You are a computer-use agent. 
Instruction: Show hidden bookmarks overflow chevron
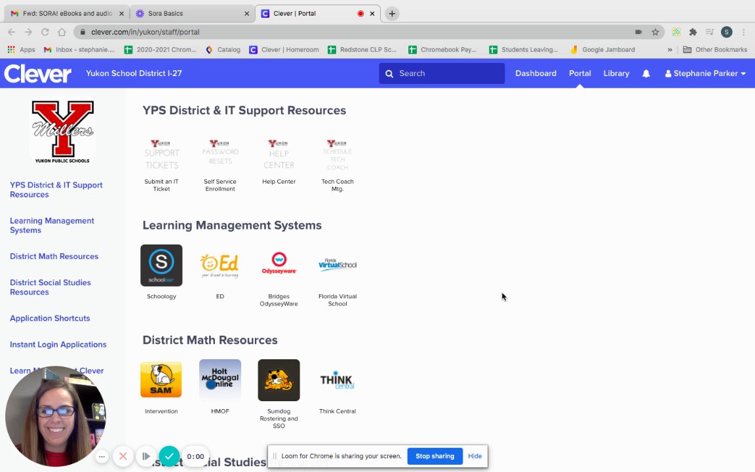tap(670, 50)
